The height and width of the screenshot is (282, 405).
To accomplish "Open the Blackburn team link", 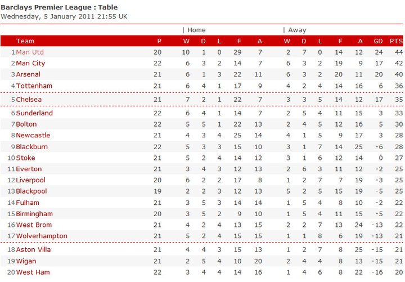I will (x=31, y=147).
